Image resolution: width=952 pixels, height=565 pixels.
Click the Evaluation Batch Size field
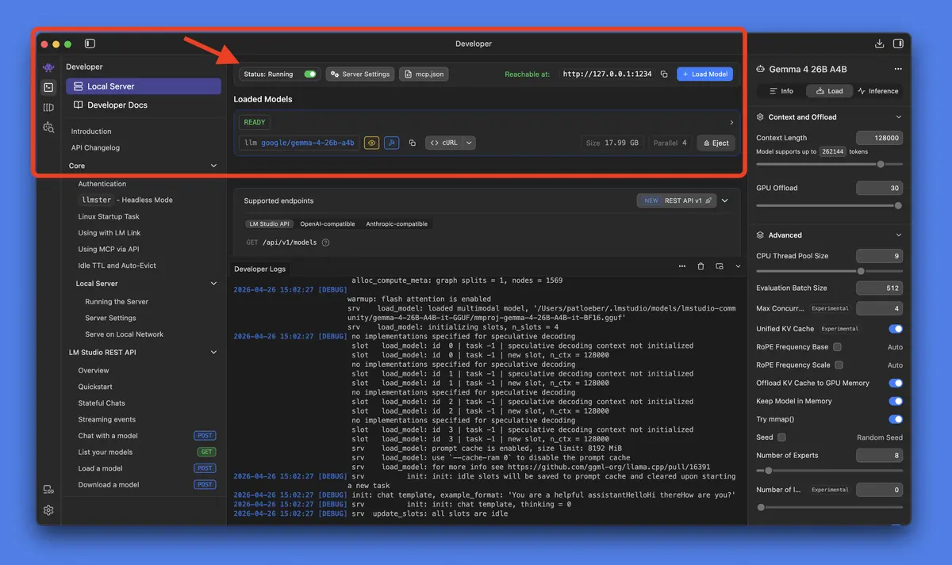coord(880,288)
